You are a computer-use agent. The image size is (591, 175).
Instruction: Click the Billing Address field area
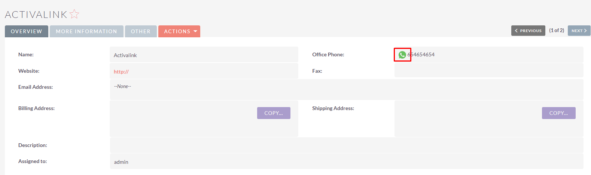(x=204, y=119)
